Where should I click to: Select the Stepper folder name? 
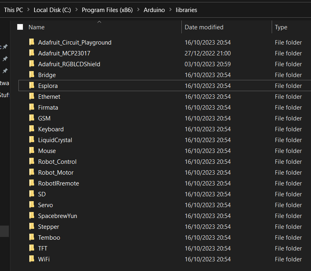tap(49, 227)
